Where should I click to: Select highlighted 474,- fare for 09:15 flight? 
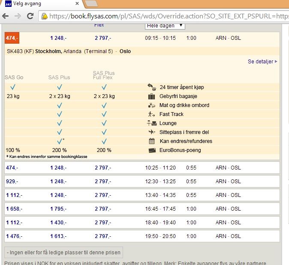12,38
